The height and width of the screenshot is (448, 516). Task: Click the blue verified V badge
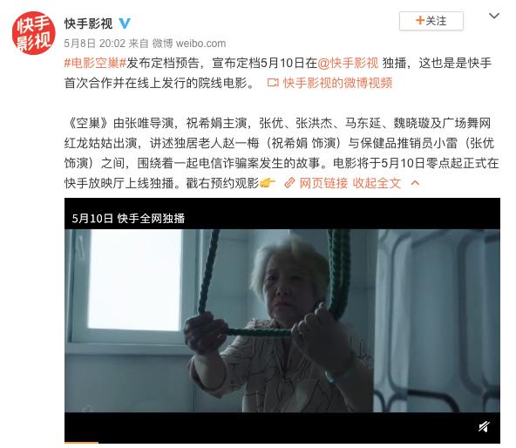click(x=125, y=24)
